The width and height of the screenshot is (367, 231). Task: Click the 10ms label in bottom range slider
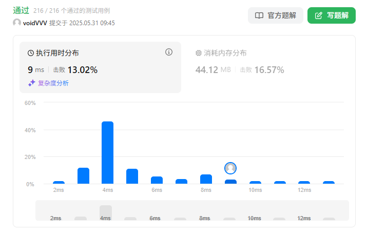pyautogui.click(x=254, y=218)
